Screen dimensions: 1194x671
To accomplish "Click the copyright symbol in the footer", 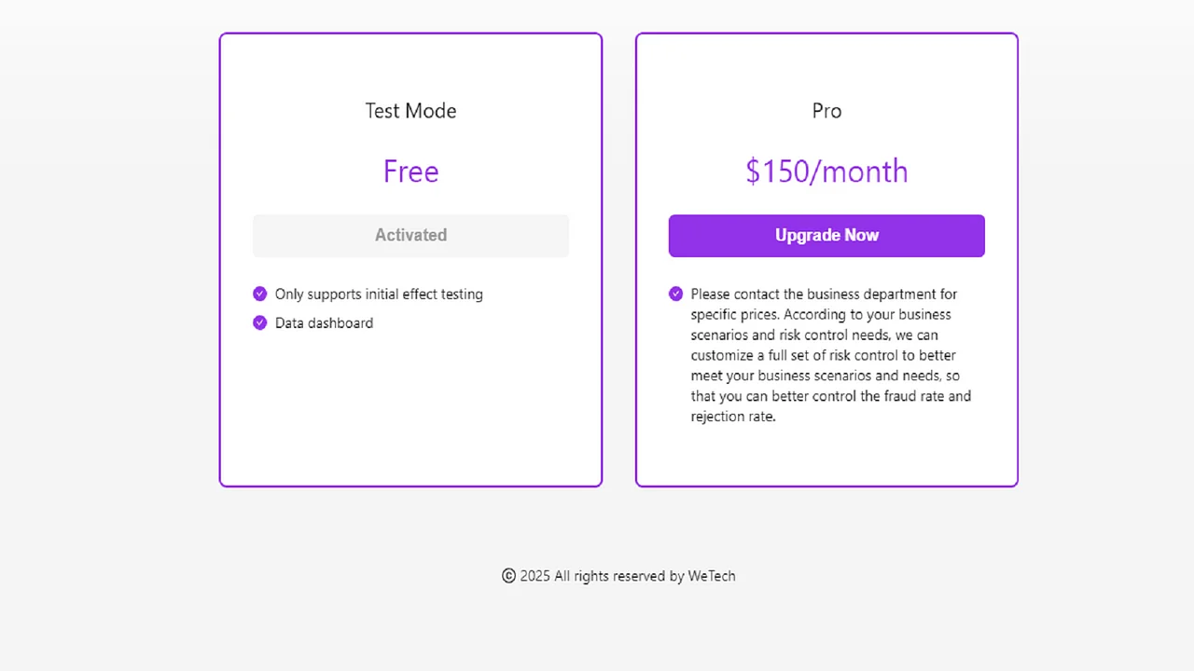I will [508, 576].
